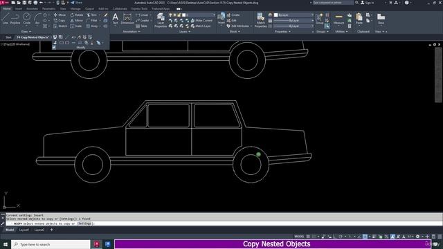Select the Polyline tool
The image size is (443, 249).
(15, 19)
